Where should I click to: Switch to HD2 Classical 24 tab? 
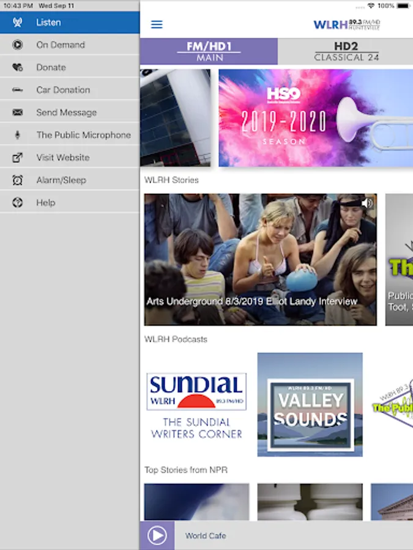(x=346, y=51)
